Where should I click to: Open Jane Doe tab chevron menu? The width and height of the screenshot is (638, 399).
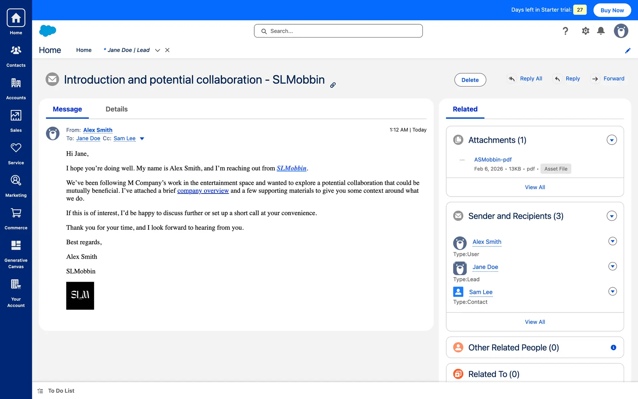tap(158, 50)
